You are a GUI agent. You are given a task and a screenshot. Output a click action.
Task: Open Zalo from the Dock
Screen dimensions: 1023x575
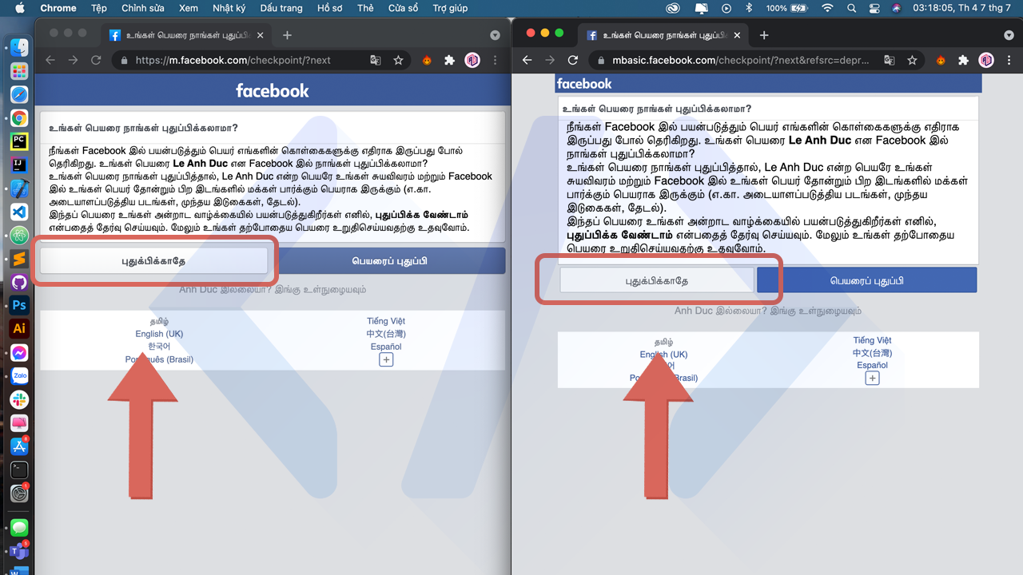[19, 376]
